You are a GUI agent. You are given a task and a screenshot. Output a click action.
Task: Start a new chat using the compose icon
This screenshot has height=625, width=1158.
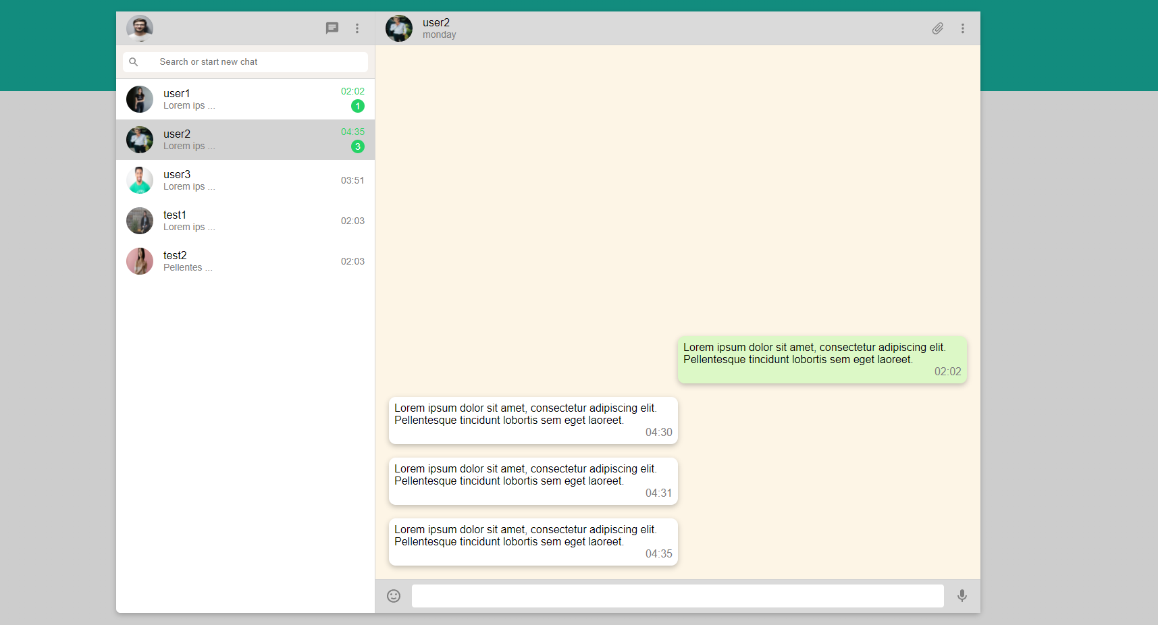332,28
